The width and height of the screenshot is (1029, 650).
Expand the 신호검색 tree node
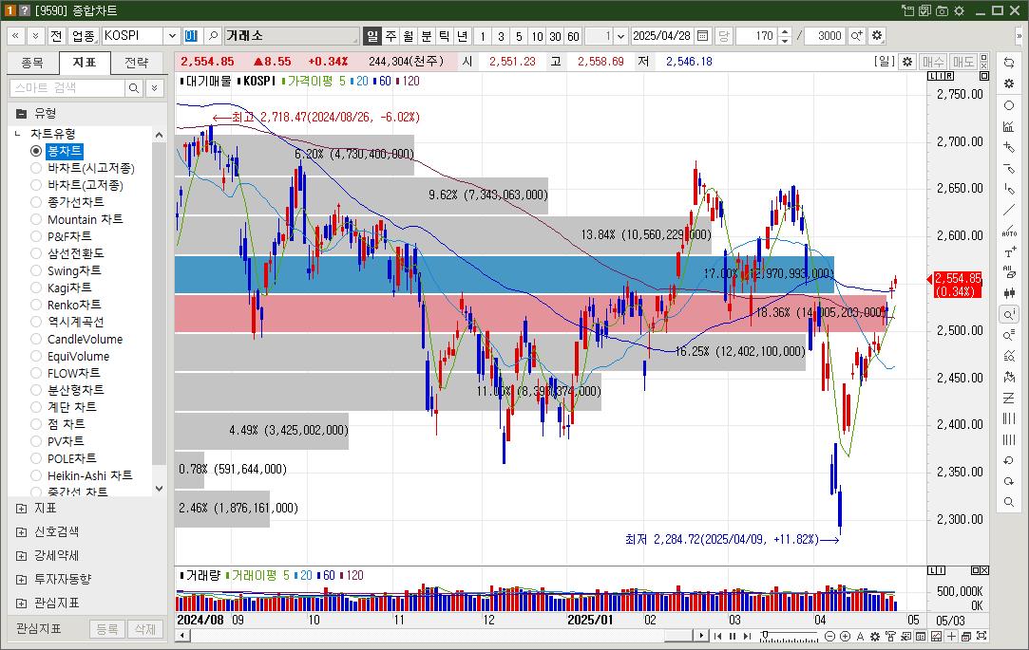pos(21,532)
